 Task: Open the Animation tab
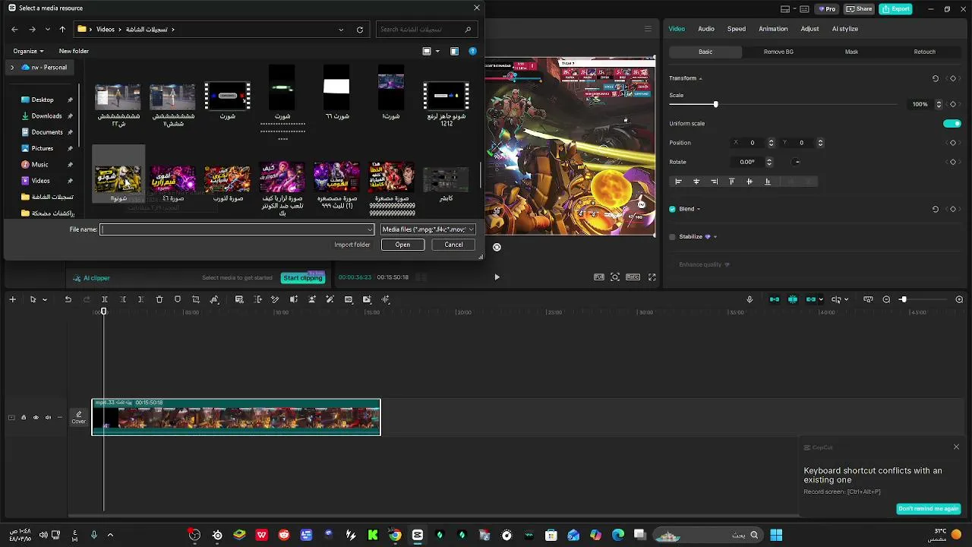(x=773, y=29)
